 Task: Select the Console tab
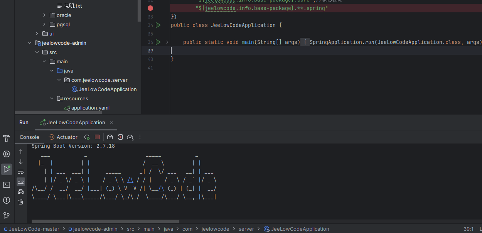coord(29,137)
